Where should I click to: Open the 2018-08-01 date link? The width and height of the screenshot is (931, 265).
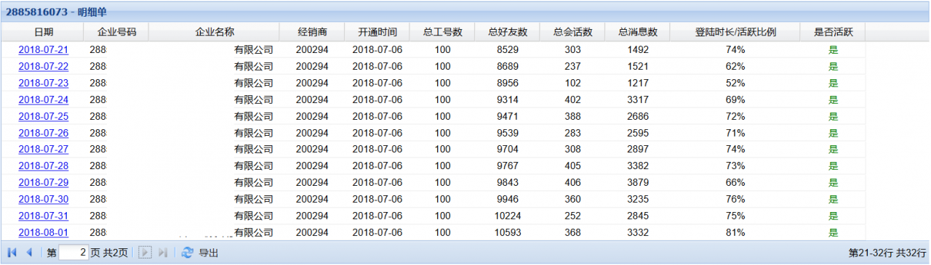pos(44,232)
